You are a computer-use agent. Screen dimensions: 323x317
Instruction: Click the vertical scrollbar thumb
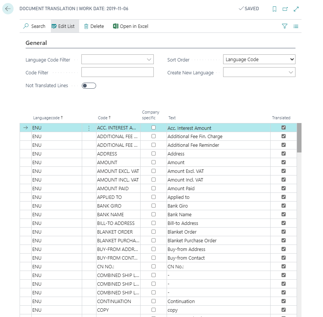point(299,138)
